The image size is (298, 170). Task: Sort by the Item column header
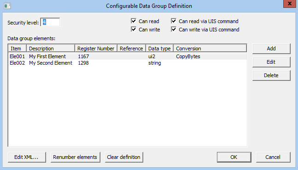pos(18,49)
